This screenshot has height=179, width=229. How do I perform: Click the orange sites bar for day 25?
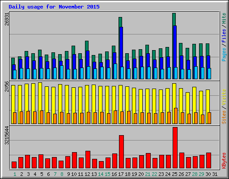coord(176,116)
